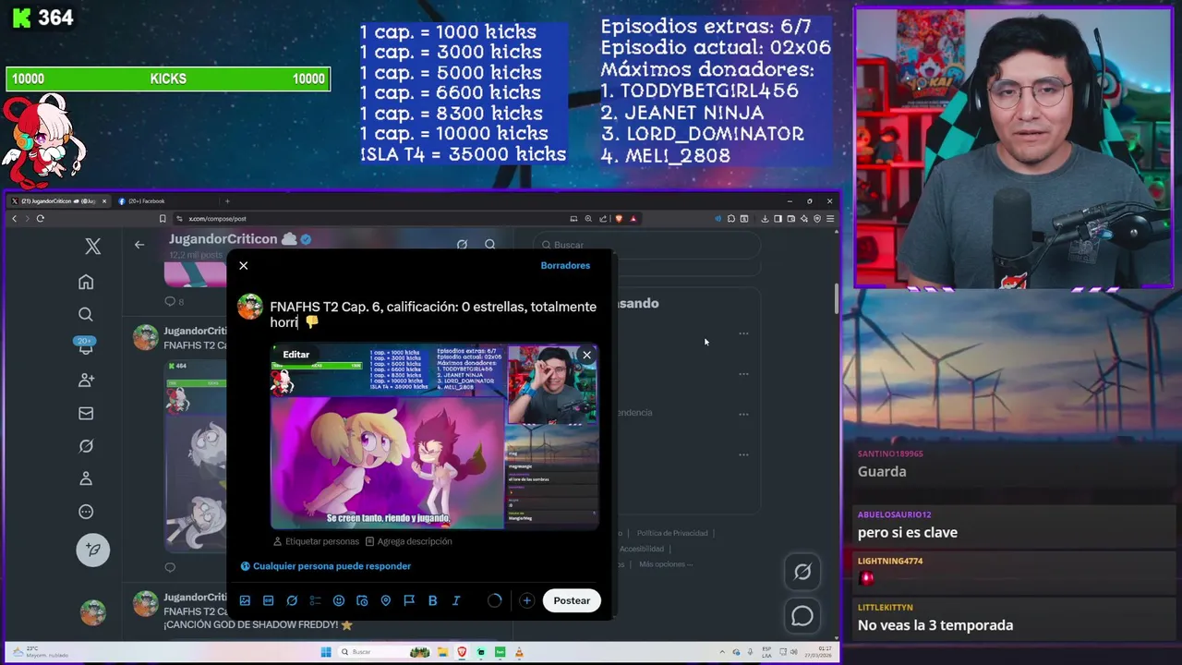Open More options circle in sidebar

pos(86,512)
